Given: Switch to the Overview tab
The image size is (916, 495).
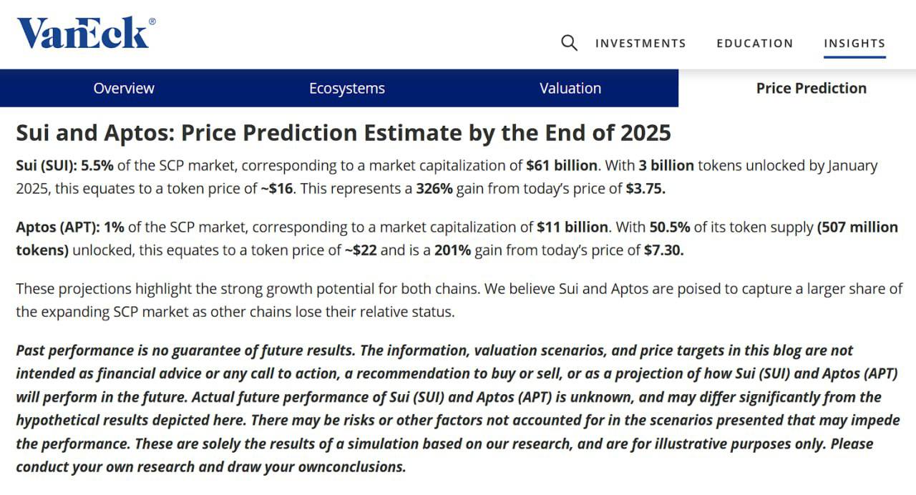Looking at the screenshot, I should [x=124, y=88].
